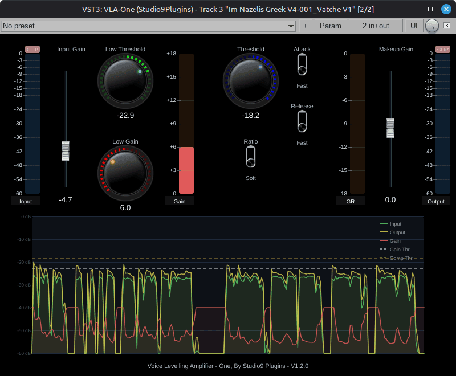456x376 pixels.
Task: Toggle Comp Thr. line in graph legend
Action: [396, 258]
